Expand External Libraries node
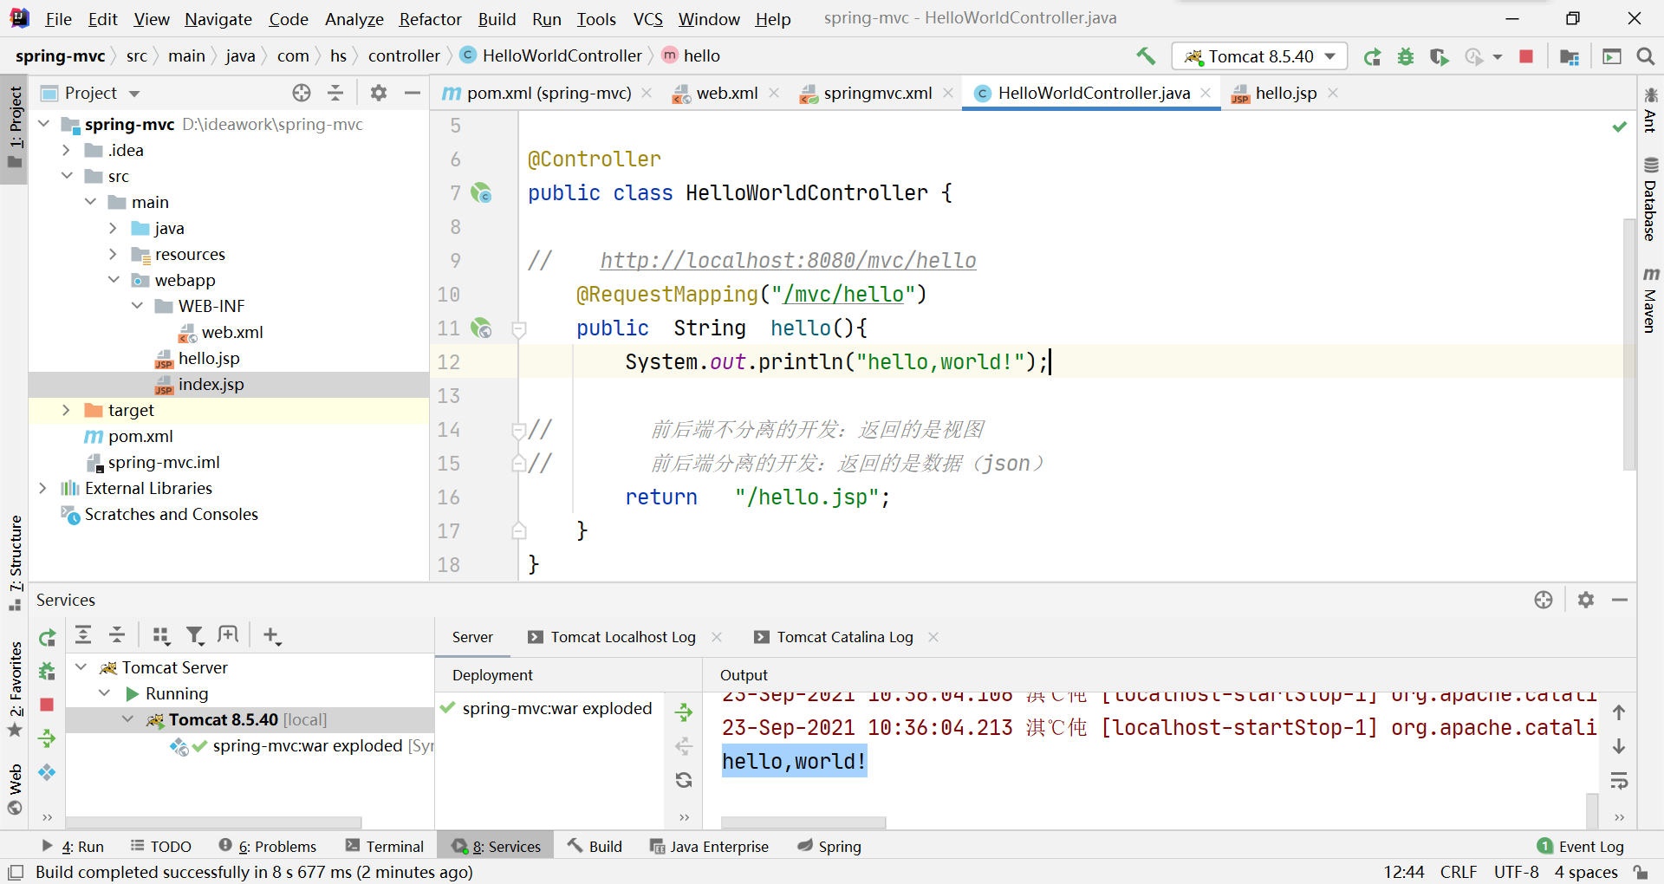Image resolution: width=1664 pixels, height=884 pixels. click(43, 488)
